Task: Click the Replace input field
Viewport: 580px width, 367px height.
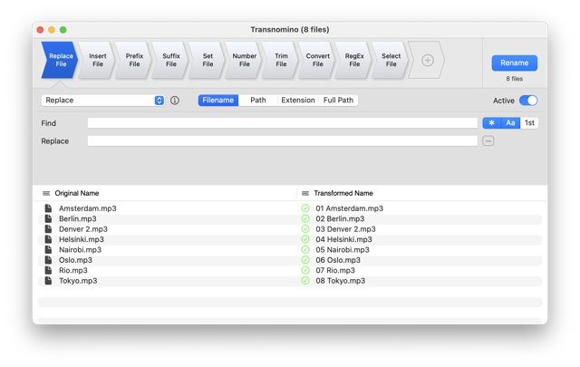Action: coord(282,141)
